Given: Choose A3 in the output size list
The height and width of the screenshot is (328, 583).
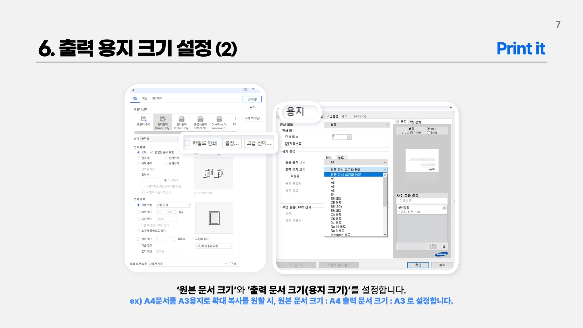Looking at the screenshot, I should (x=333, y=183).
